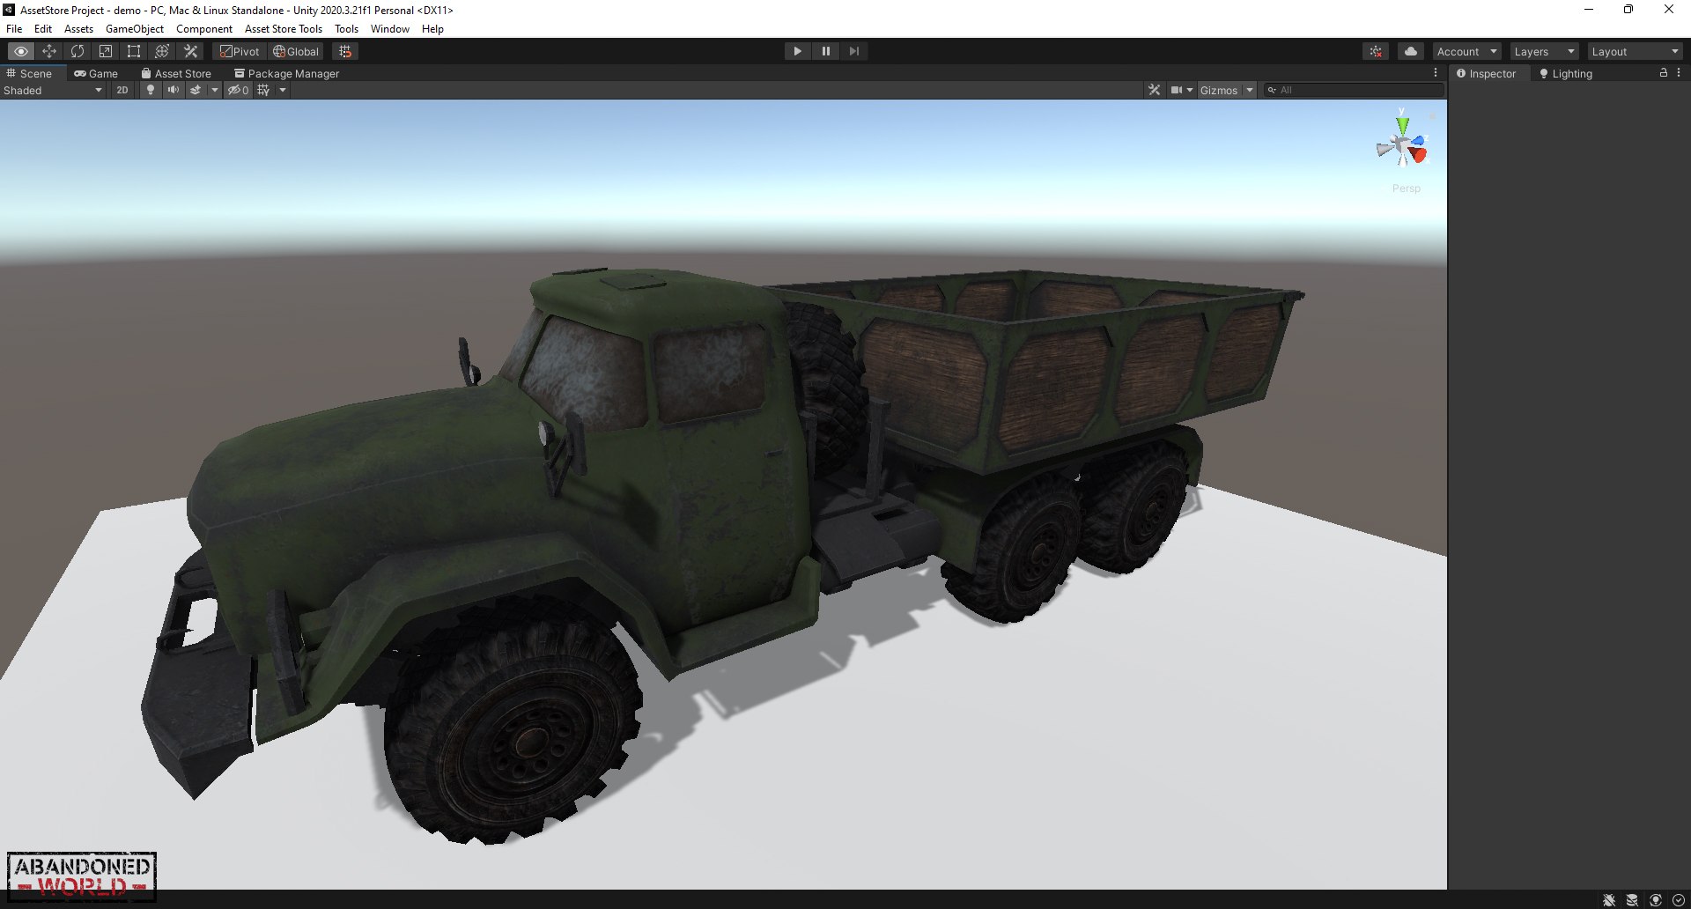1691x909 pixels.
Task: Select the combined Transform tool
Action: tap(162, 51)
